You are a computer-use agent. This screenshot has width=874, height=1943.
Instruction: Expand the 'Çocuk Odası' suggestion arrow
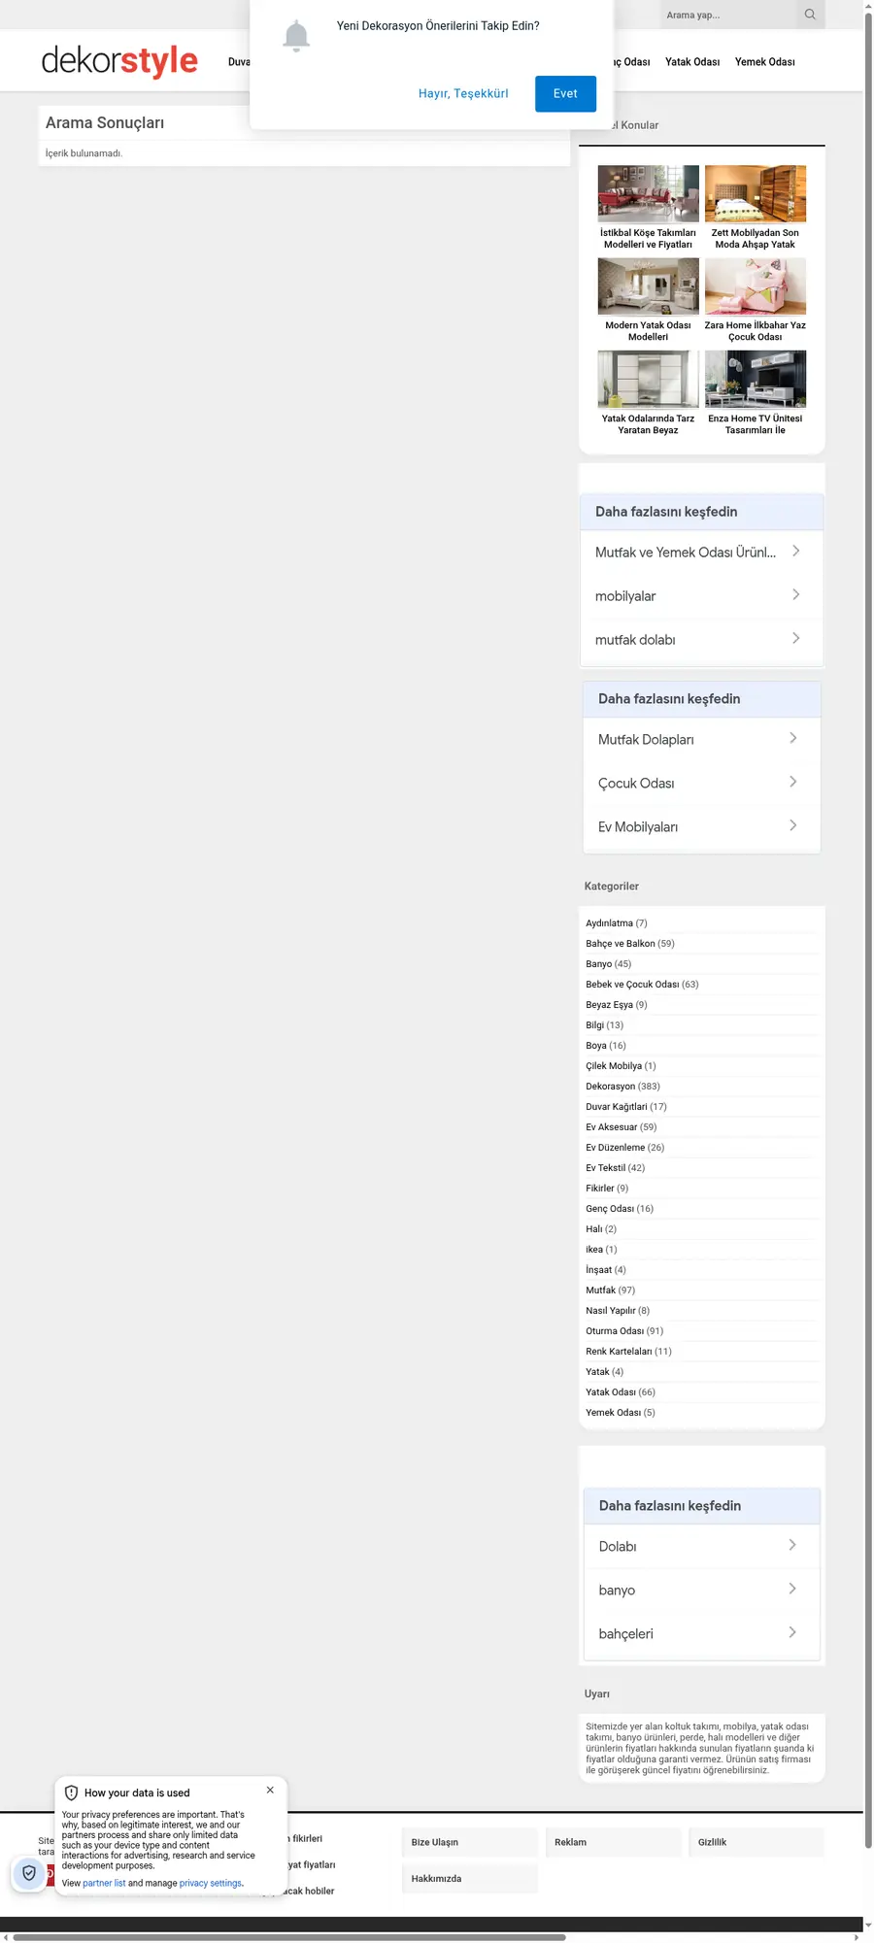coord(793,783)
